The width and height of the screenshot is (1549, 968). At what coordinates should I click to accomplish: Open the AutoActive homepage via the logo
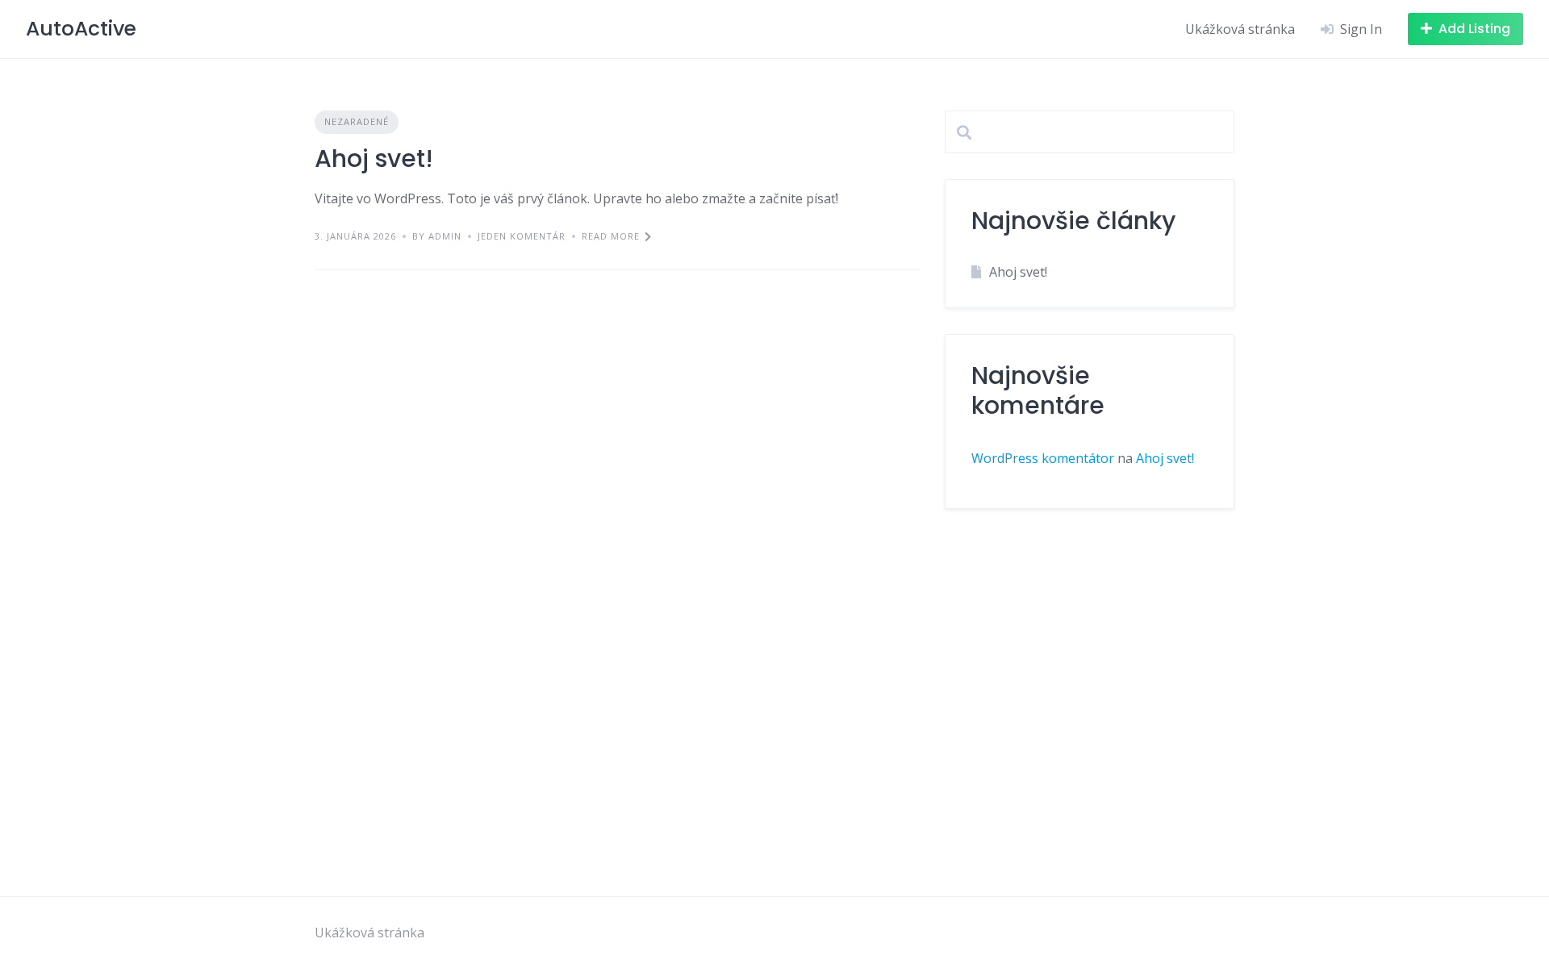click(x=81, y=28)
